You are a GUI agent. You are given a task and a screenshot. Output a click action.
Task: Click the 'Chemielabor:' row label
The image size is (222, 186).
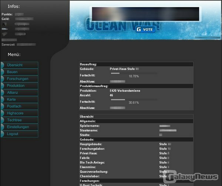[90, 176]
